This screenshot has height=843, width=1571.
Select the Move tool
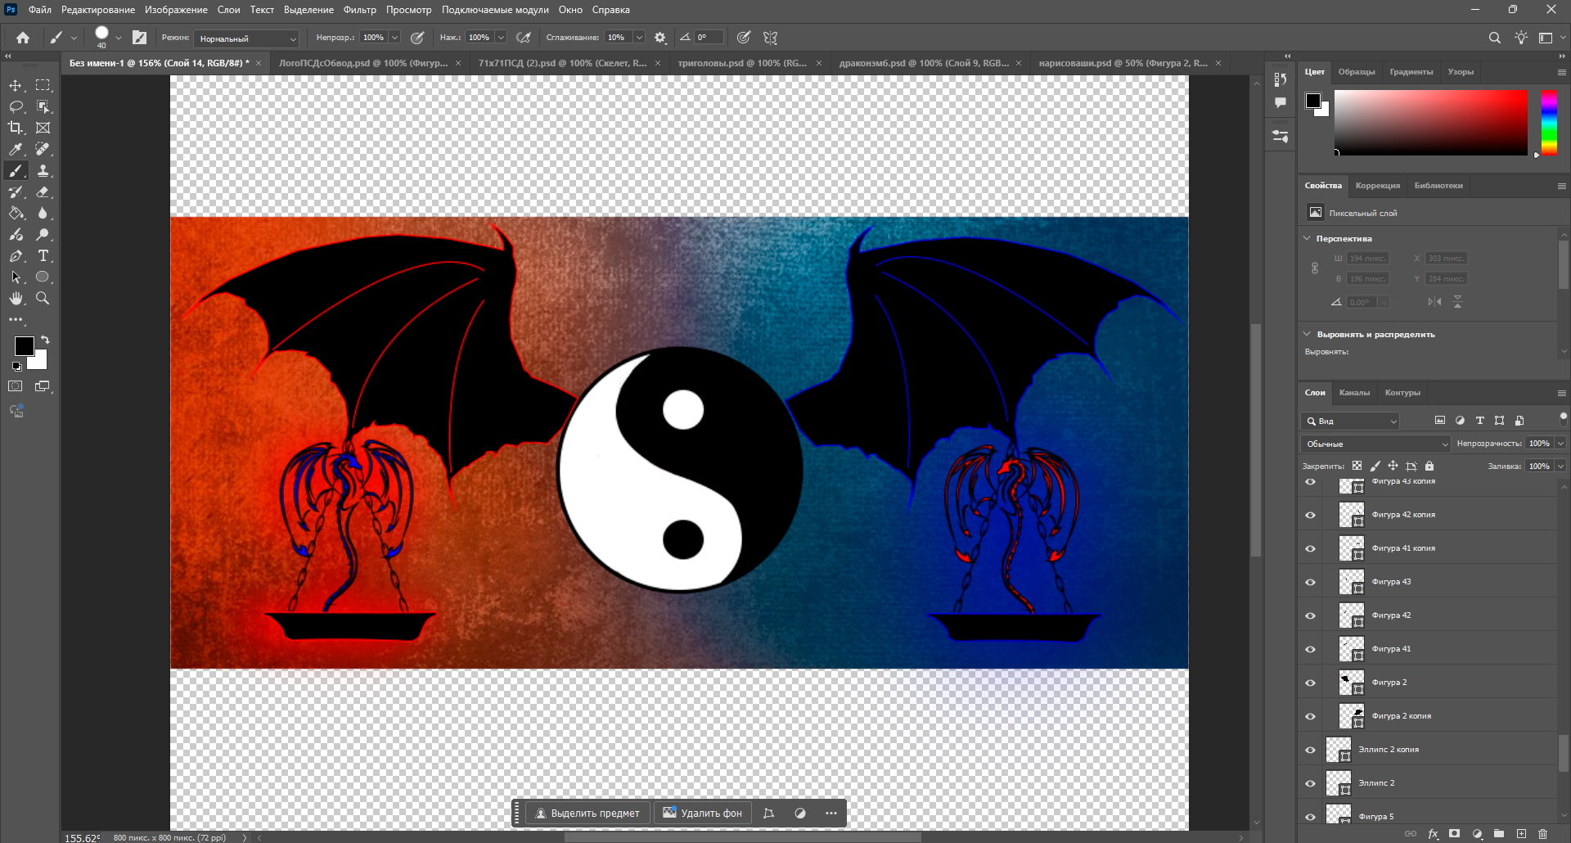[16, 85]
